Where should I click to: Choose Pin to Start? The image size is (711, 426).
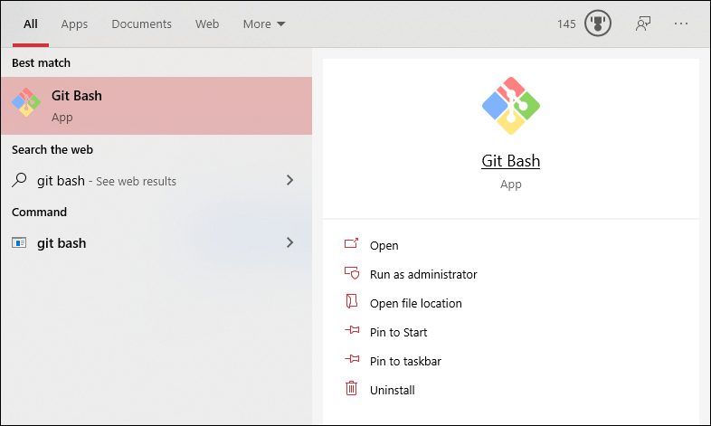[x=398, y=332]
